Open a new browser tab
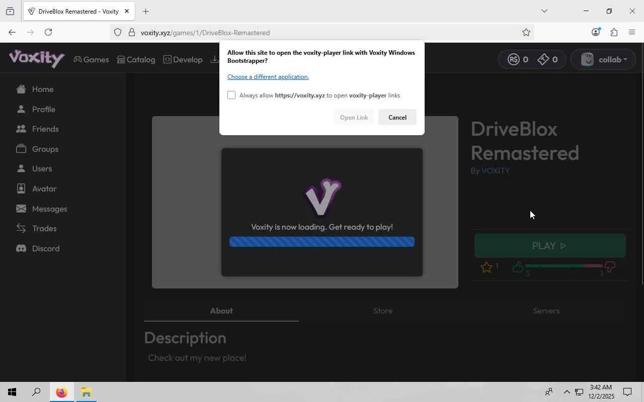This screenshot has height=402, width=644. pyautogui.click(x=145, y=11)
